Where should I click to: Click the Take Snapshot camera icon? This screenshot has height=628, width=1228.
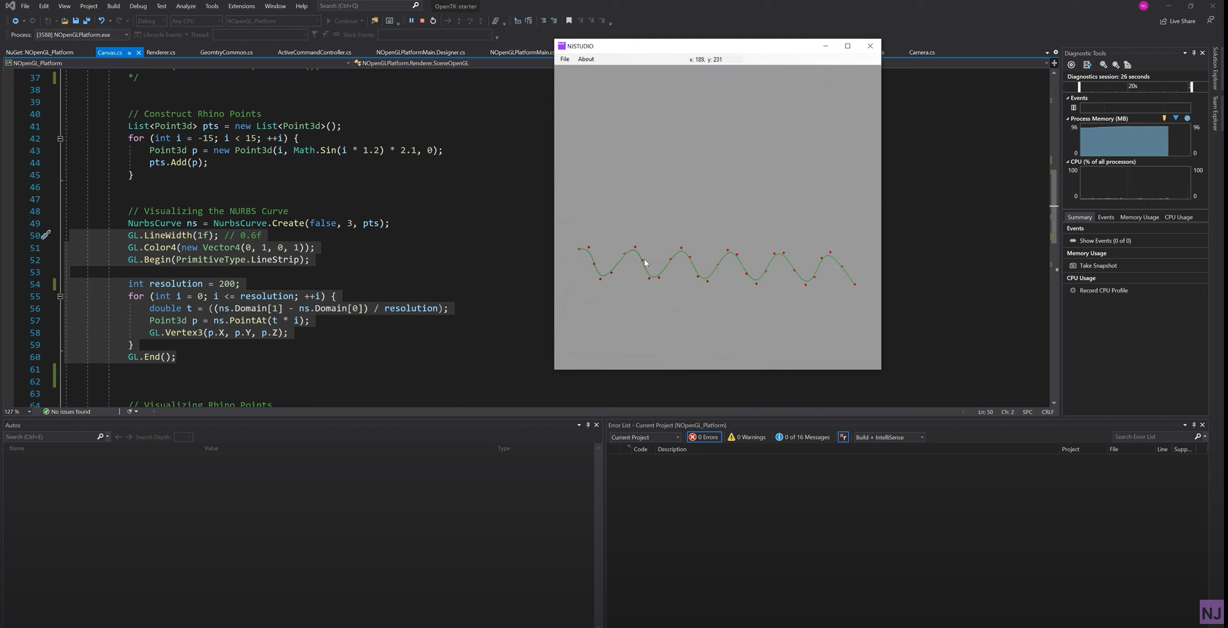tap(1073, 265)
